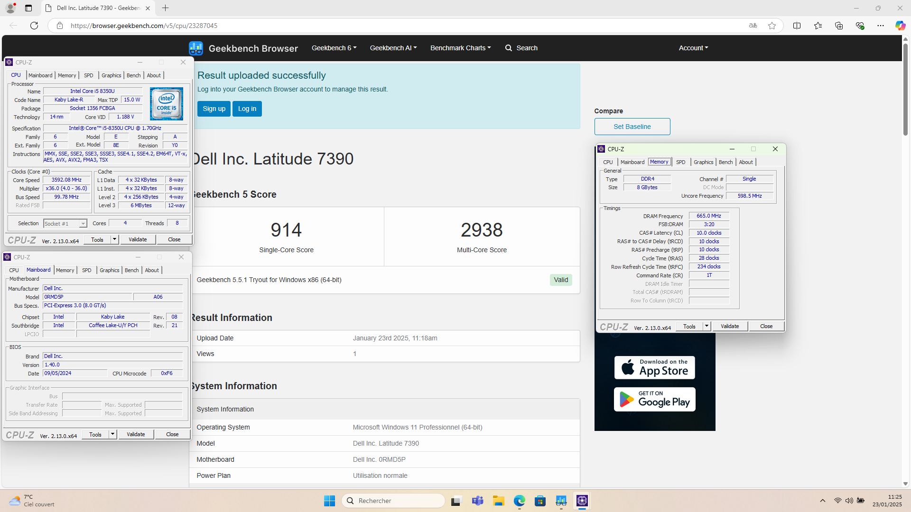Click Get it on Google Play badge
Screen dimensions: 911x512
pos(655,399)
